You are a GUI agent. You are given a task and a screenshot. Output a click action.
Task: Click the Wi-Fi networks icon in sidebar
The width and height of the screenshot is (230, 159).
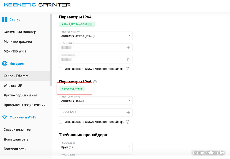(5, 117)
